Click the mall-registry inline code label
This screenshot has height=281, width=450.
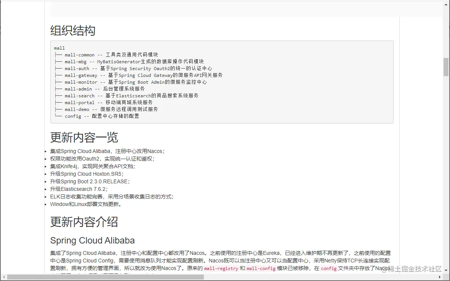[x=221, y=269]
